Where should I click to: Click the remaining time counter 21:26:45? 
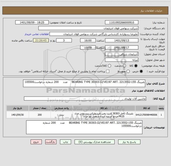(x=41, y=41)
